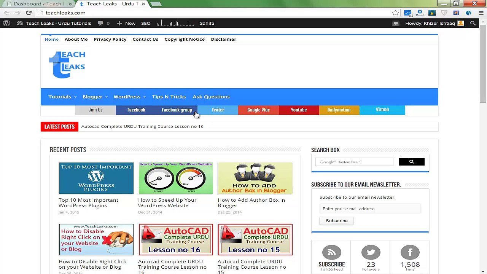Close the Dashboard browser tab
Image resolution: width=487 pixels, height=274 pixels.
click(70, 4)
